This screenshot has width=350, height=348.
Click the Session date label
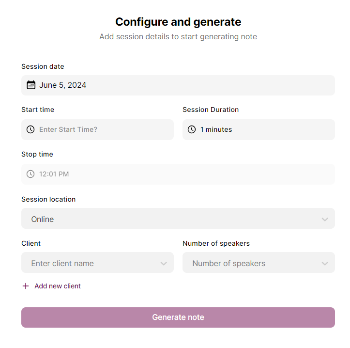coord(43,66)
